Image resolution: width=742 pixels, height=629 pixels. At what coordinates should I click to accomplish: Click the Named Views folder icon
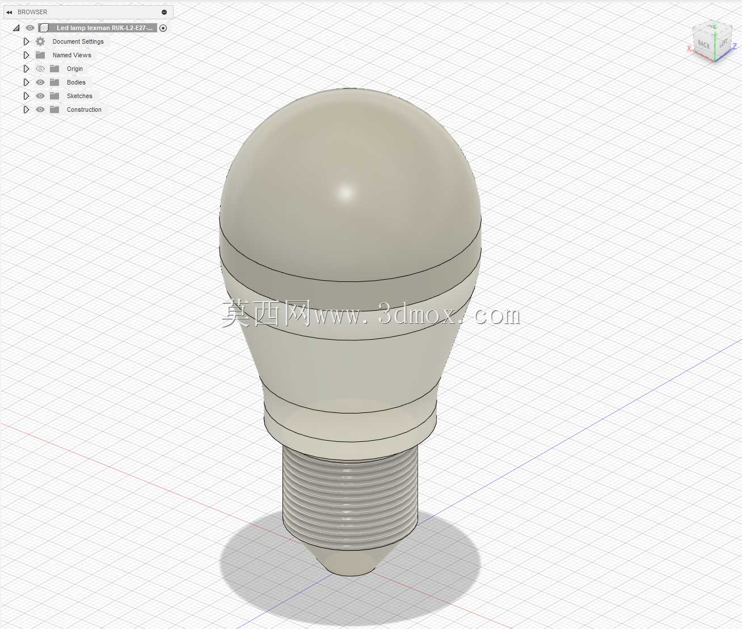pyautogui.click(x=40, y=55)
